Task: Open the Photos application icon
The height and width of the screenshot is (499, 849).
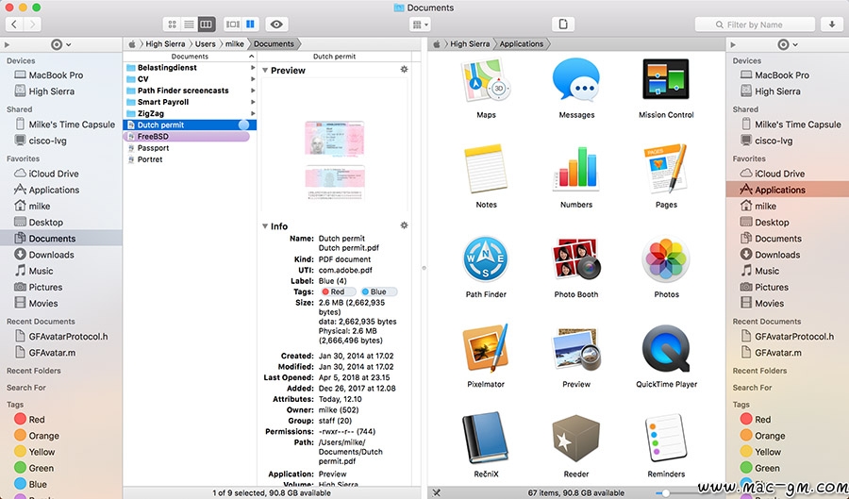Action: pyautogui.click(x=666, y=259)
